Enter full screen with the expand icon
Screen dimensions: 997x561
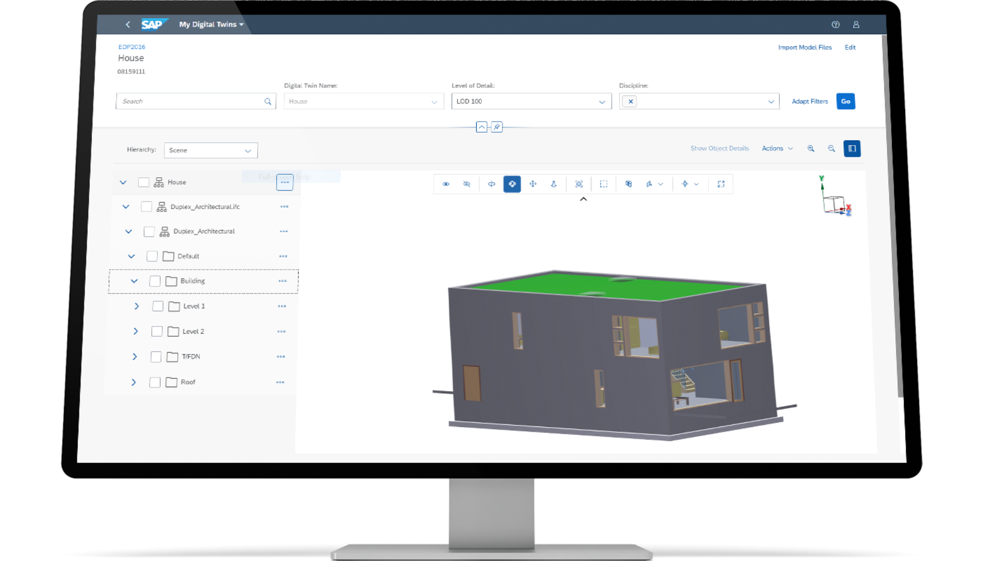(721, 184)
